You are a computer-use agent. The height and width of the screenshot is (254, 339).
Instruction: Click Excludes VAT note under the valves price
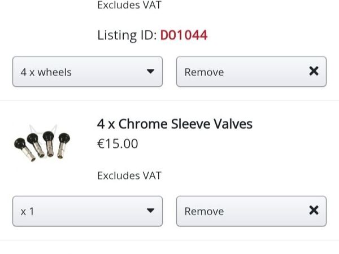pyautogui.click(x=129, y=176)
